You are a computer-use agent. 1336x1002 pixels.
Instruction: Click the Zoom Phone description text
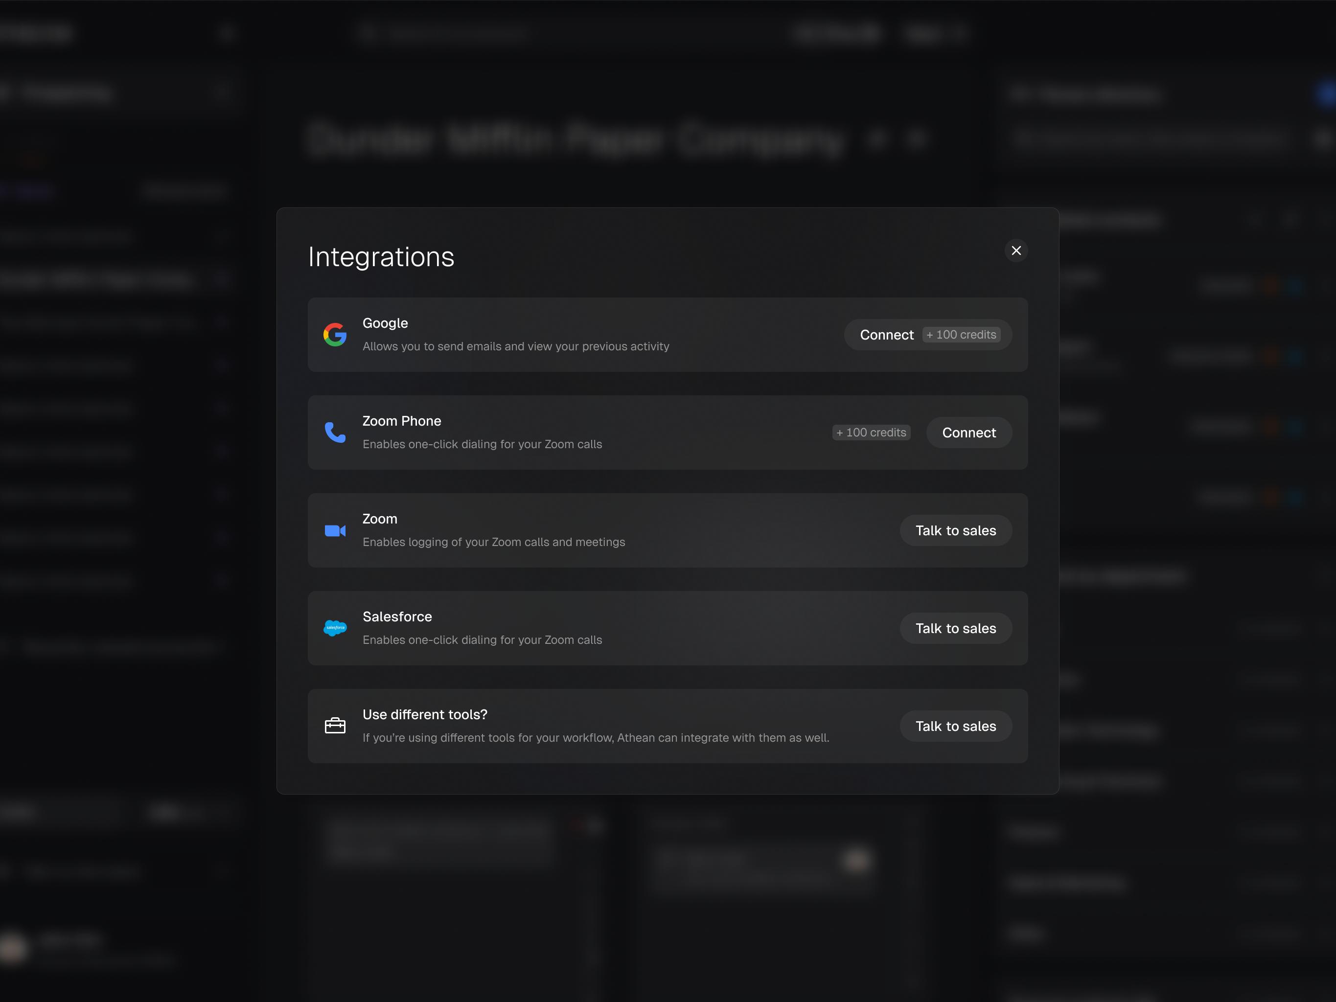482,444
